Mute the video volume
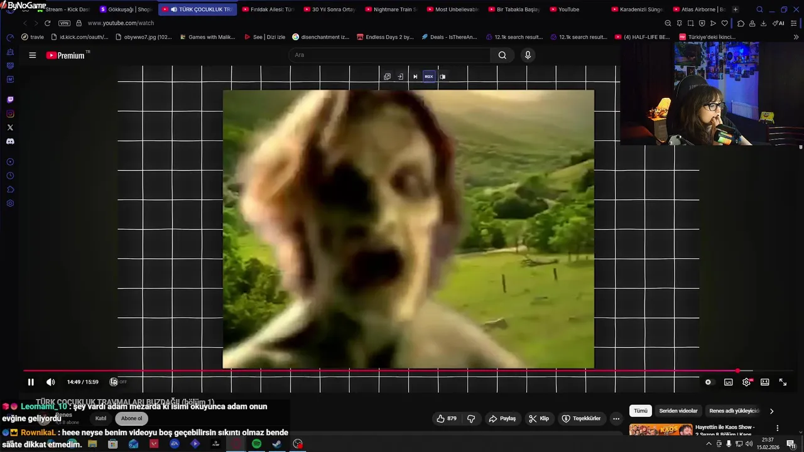Image resolution: width=804 pixels, height=452 pixels. pyautogui.click(x=51, y=382)
